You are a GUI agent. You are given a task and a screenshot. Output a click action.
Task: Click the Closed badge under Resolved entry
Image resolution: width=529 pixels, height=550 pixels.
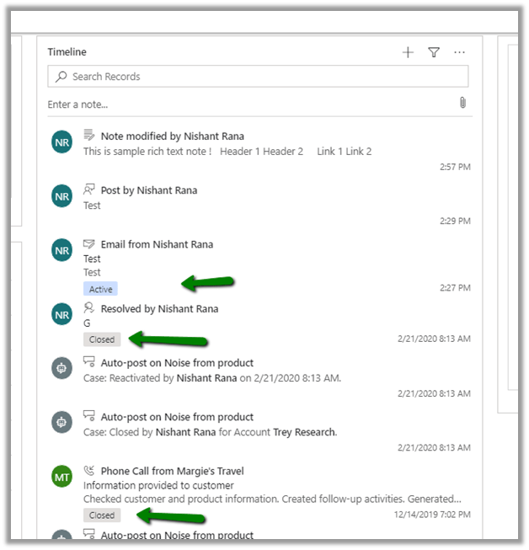[102, 339]
